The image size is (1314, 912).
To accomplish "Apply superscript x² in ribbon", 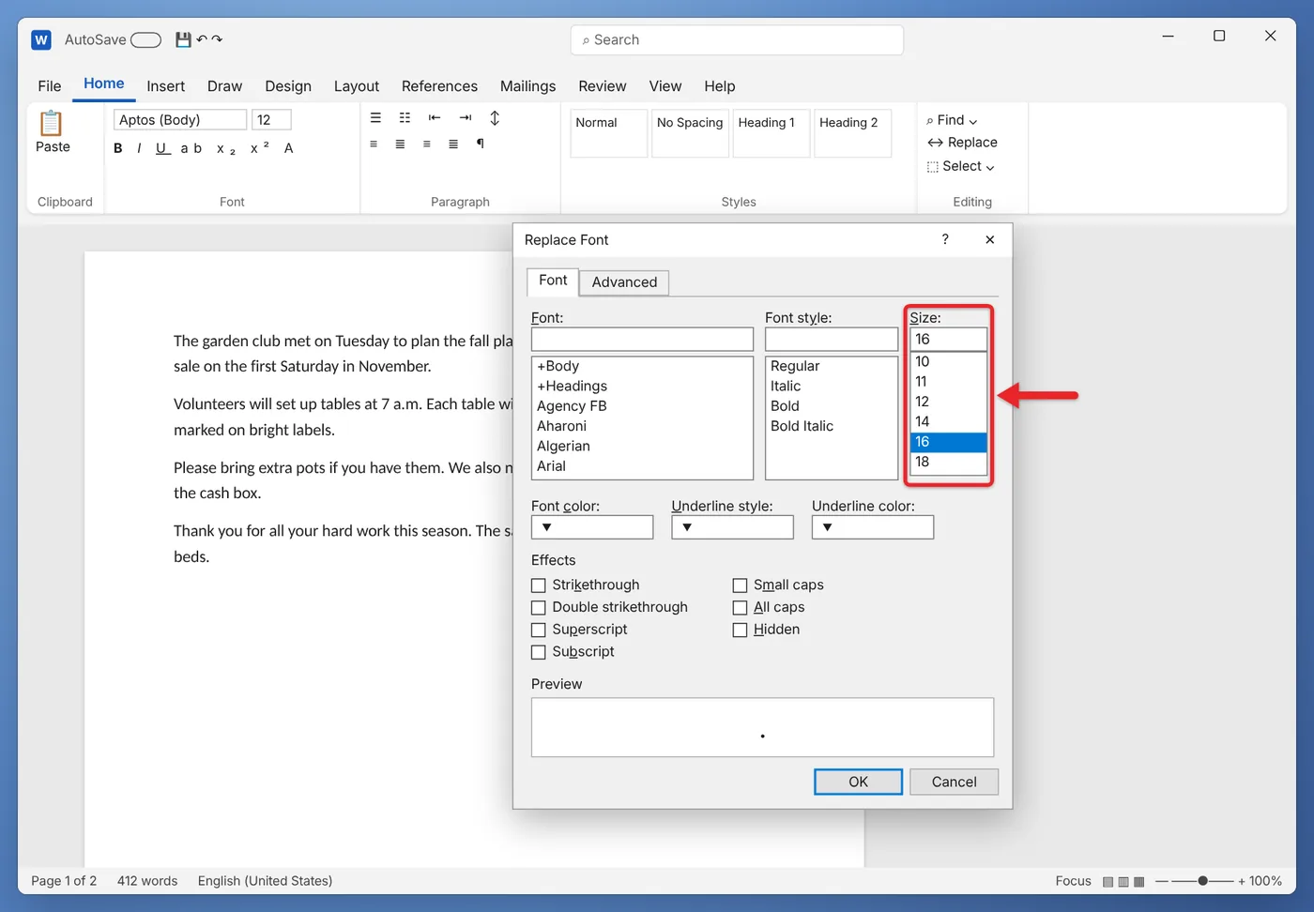I will click(260, 147).
